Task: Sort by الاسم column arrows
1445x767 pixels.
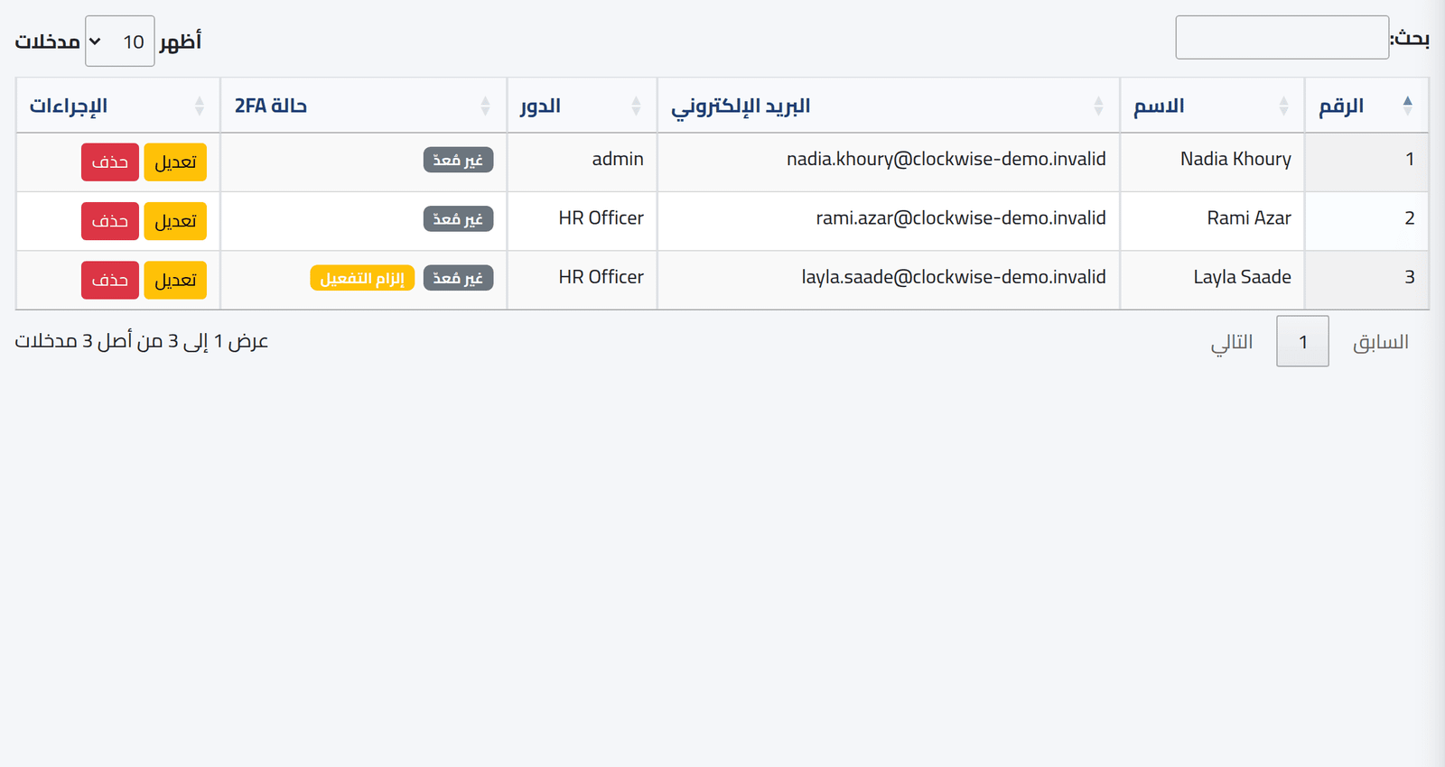Action: [1283, 106]
